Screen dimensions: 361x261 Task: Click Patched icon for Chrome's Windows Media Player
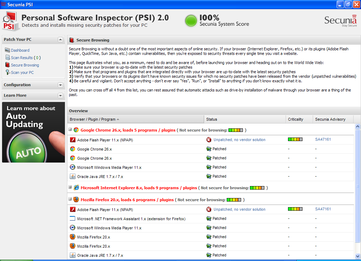[x=209, y=167]
